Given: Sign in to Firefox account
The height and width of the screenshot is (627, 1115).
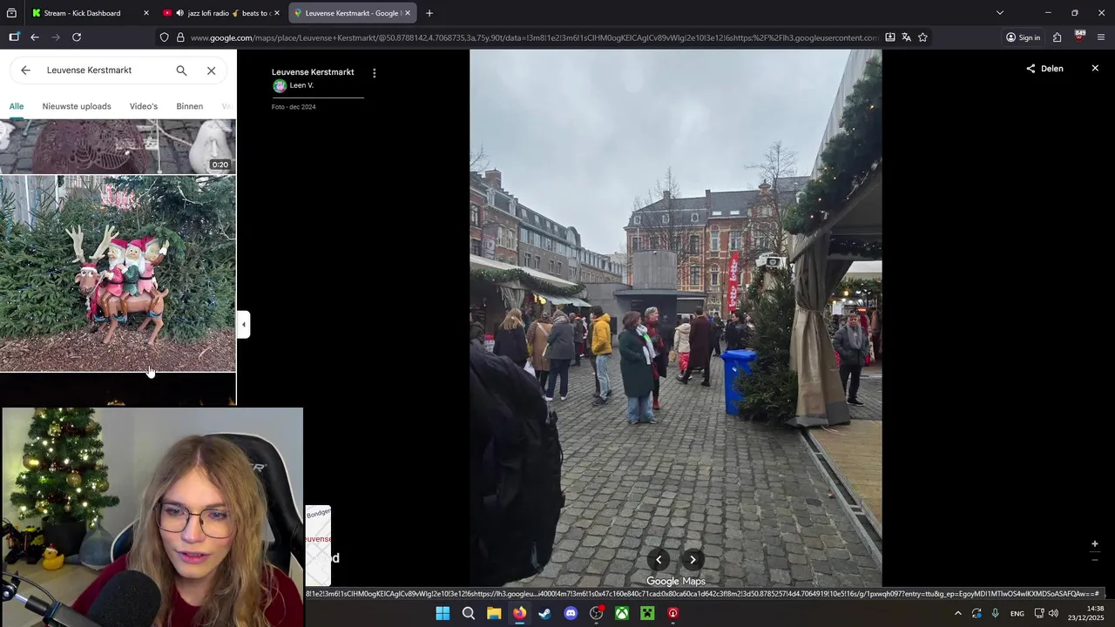Looking at the screenshot, I should pos(1023,37).
